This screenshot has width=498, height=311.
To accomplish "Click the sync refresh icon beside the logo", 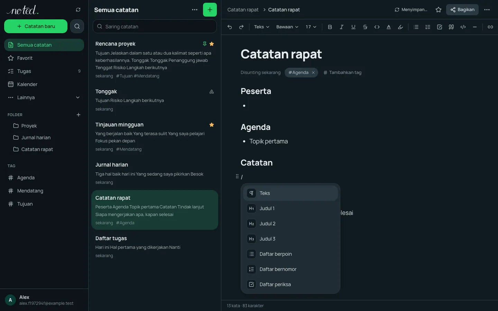I will [x=78, y=10].
